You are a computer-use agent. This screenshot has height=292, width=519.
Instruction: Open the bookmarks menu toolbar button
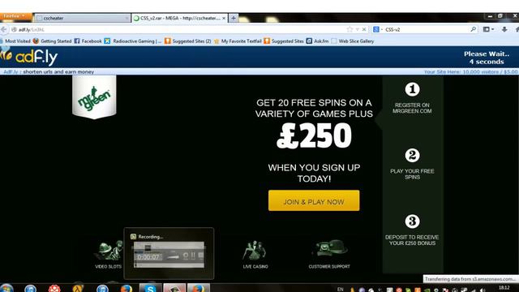[x=487, y=29]
